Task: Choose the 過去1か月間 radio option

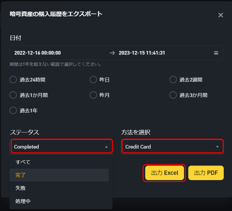Action: pos(13,95)
